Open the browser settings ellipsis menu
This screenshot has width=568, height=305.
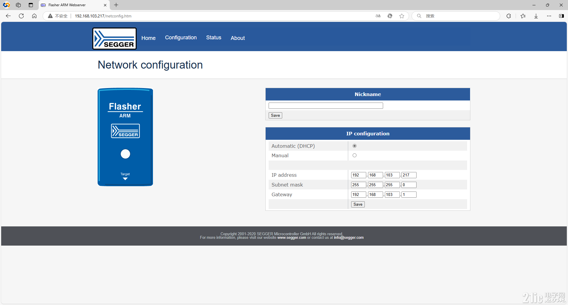pyautogui.click(x=549, y=16)
